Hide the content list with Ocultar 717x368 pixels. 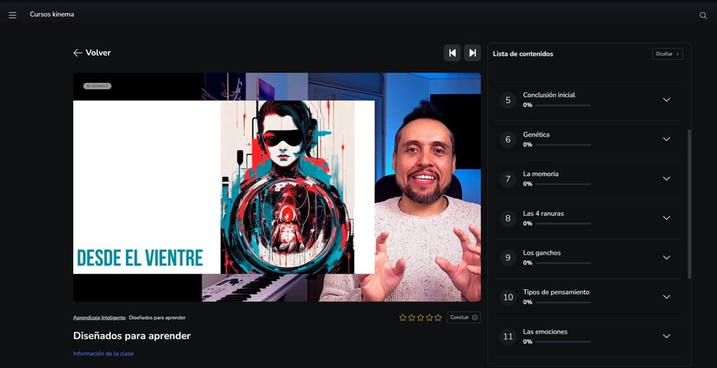(x=668, y=54)
